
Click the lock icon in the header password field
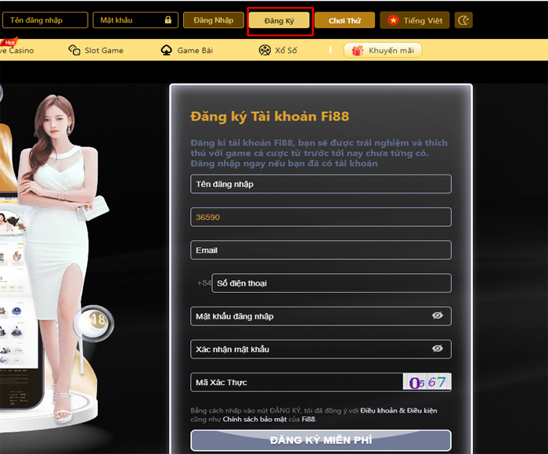pos(168,20)
